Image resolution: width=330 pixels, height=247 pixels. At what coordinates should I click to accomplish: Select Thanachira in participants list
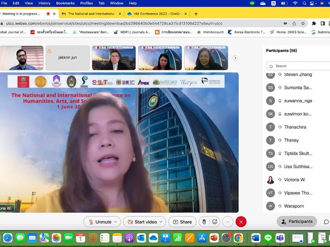pos(298,127)
